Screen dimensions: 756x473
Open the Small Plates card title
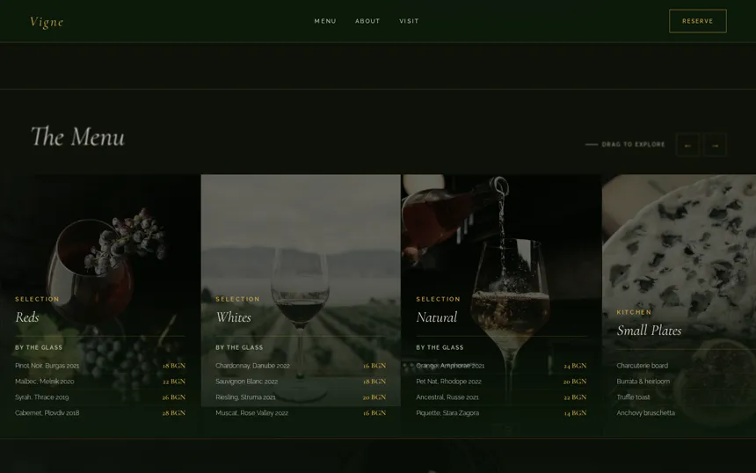coord(649,331)
